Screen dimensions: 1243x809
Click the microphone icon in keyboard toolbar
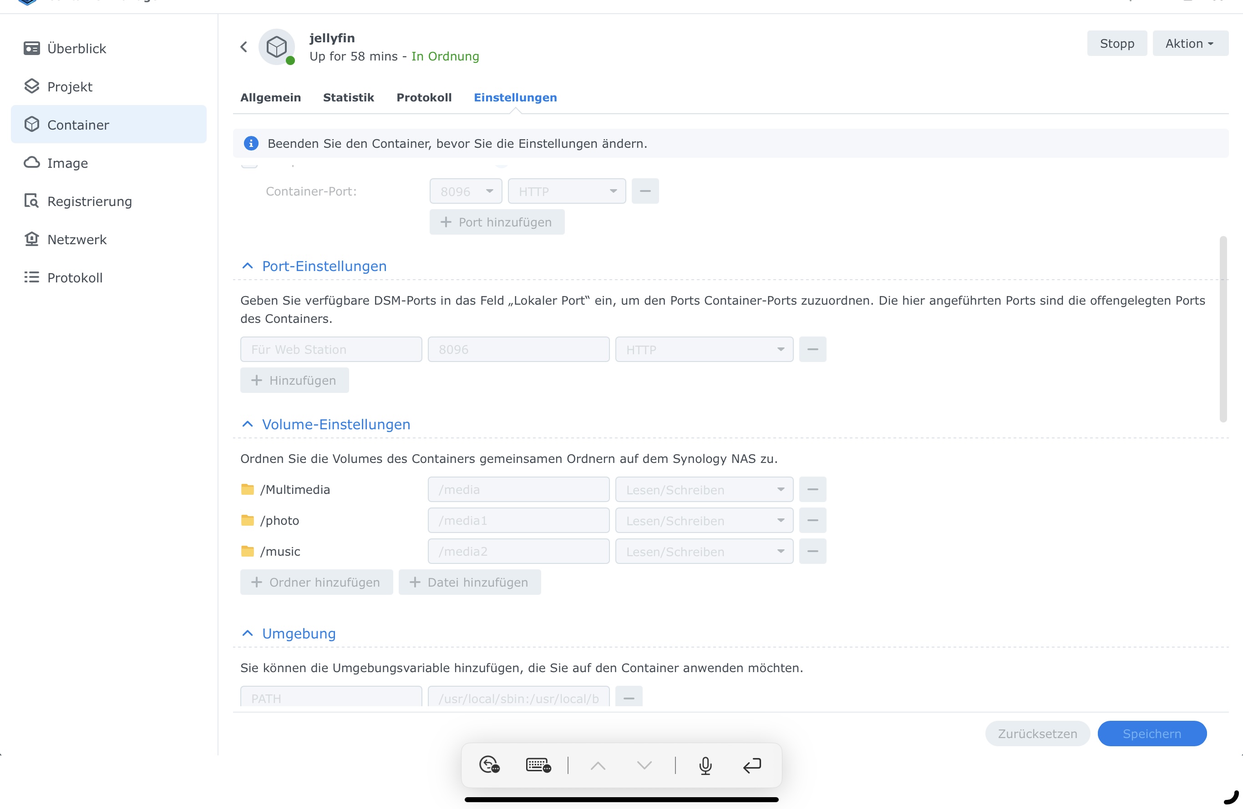point(705,766)
